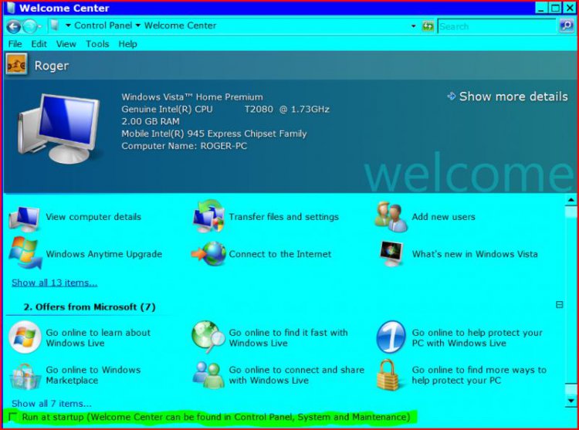Expand the arrow before Control Panel breadcrumb
The image size is (579, 430).
click(x=68, y=25)
